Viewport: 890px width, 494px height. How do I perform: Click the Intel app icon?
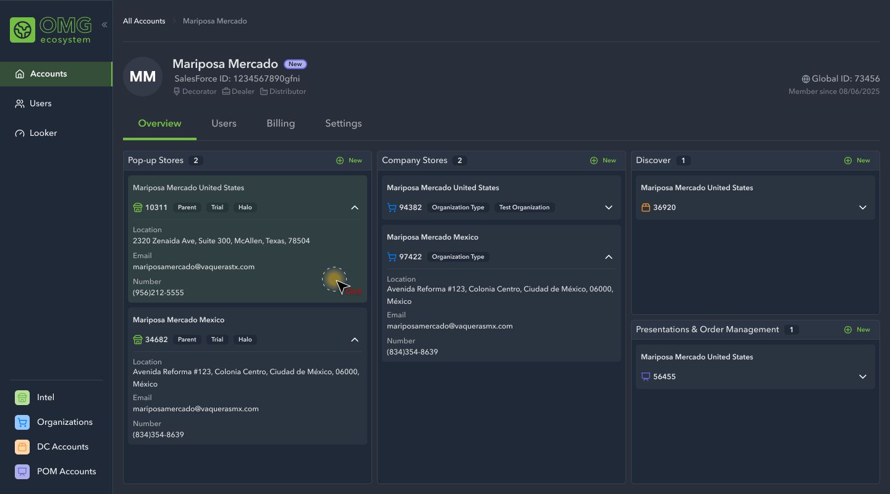click(22, 398)
